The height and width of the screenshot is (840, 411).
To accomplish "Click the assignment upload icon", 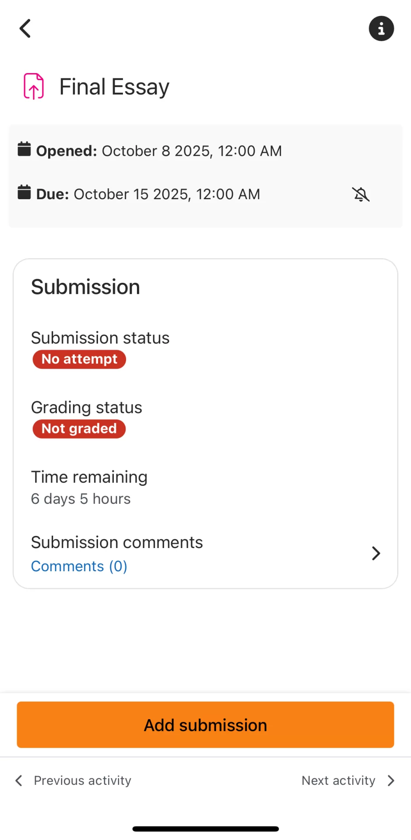I will click(x=34, y=86).
